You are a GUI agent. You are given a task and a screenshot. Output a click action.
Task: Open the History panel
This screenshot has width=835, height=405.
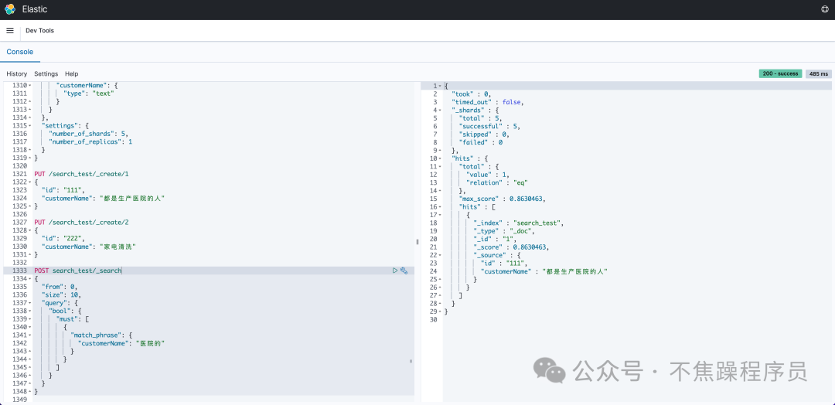click(17, 74)
